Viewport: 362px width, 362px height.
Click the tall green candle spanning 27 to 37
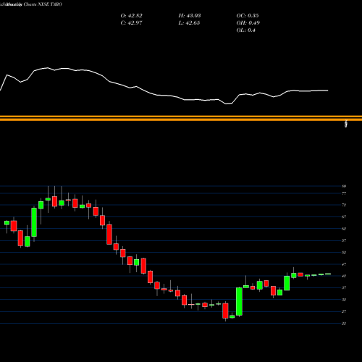(x=239, y=301)
